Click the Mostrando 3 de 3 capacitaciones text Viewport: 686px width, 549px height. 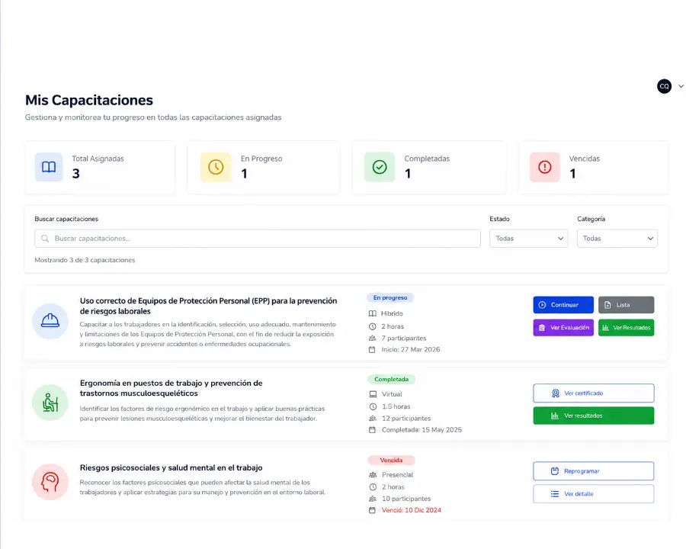pyautogui.click(x=85, y=260)
